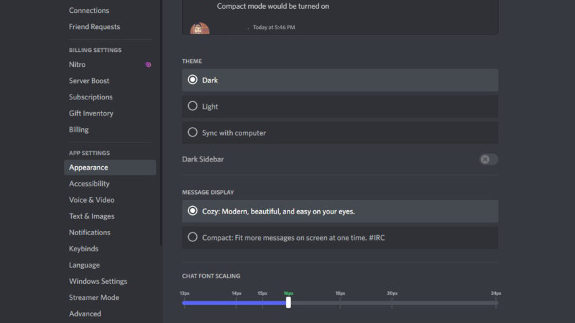Choose Sync with computer theme
The width and height of the screenshot is (575, 323).
[340, 133]
